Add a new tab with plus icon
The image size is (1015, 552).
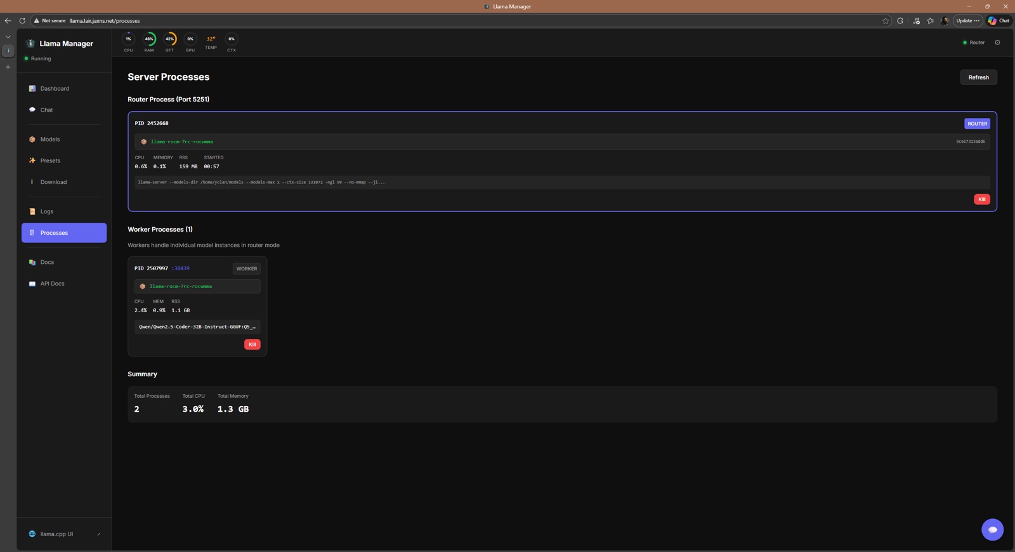8,67
